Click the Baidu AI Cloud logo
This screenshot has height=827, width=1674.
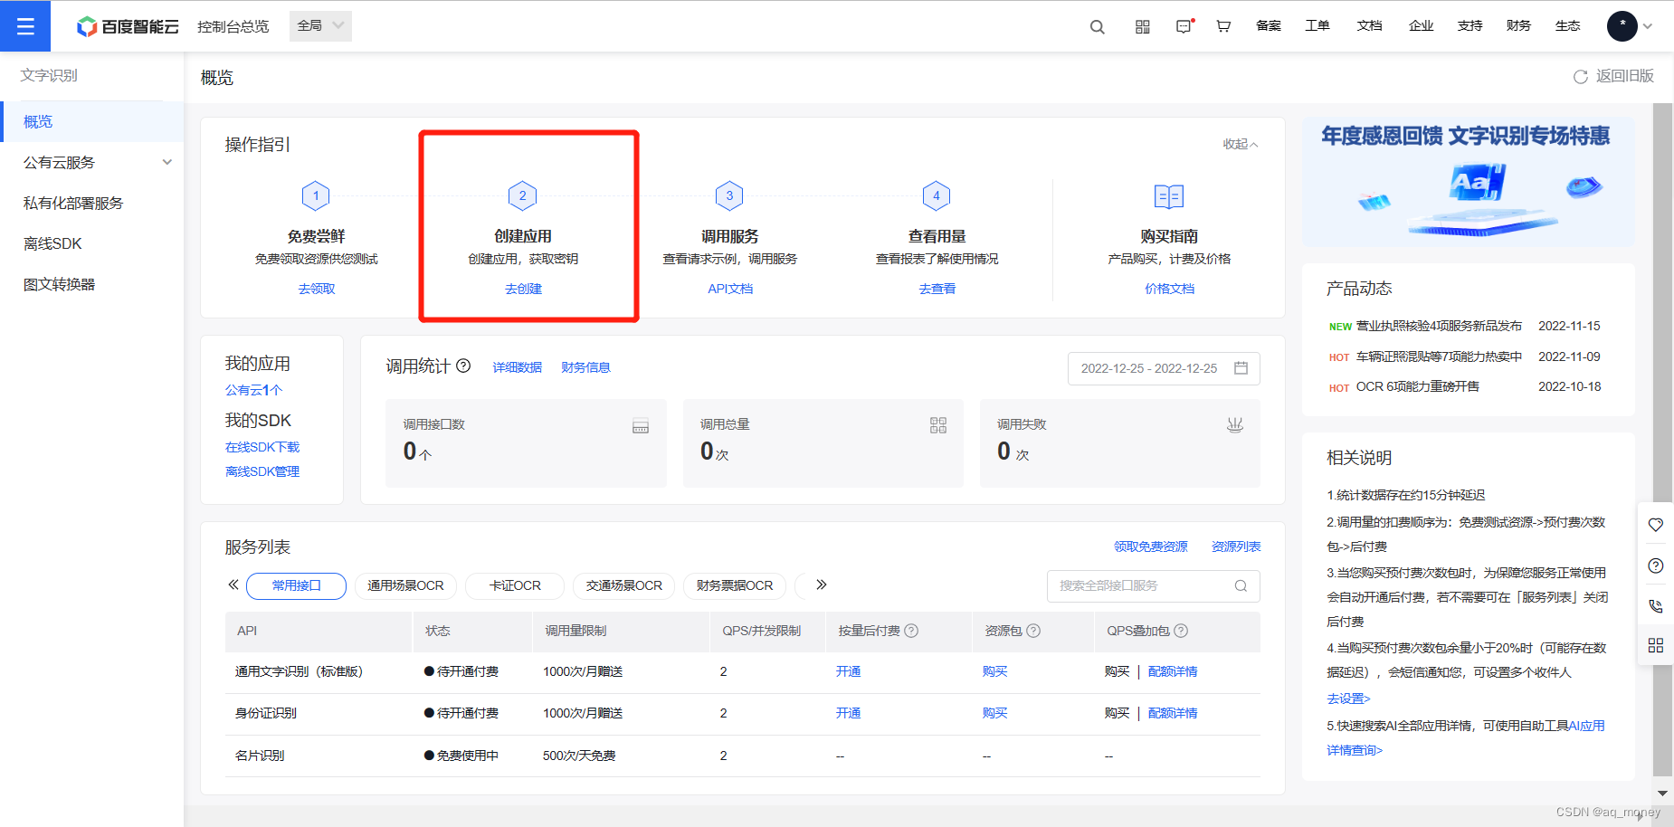point(128,26)
